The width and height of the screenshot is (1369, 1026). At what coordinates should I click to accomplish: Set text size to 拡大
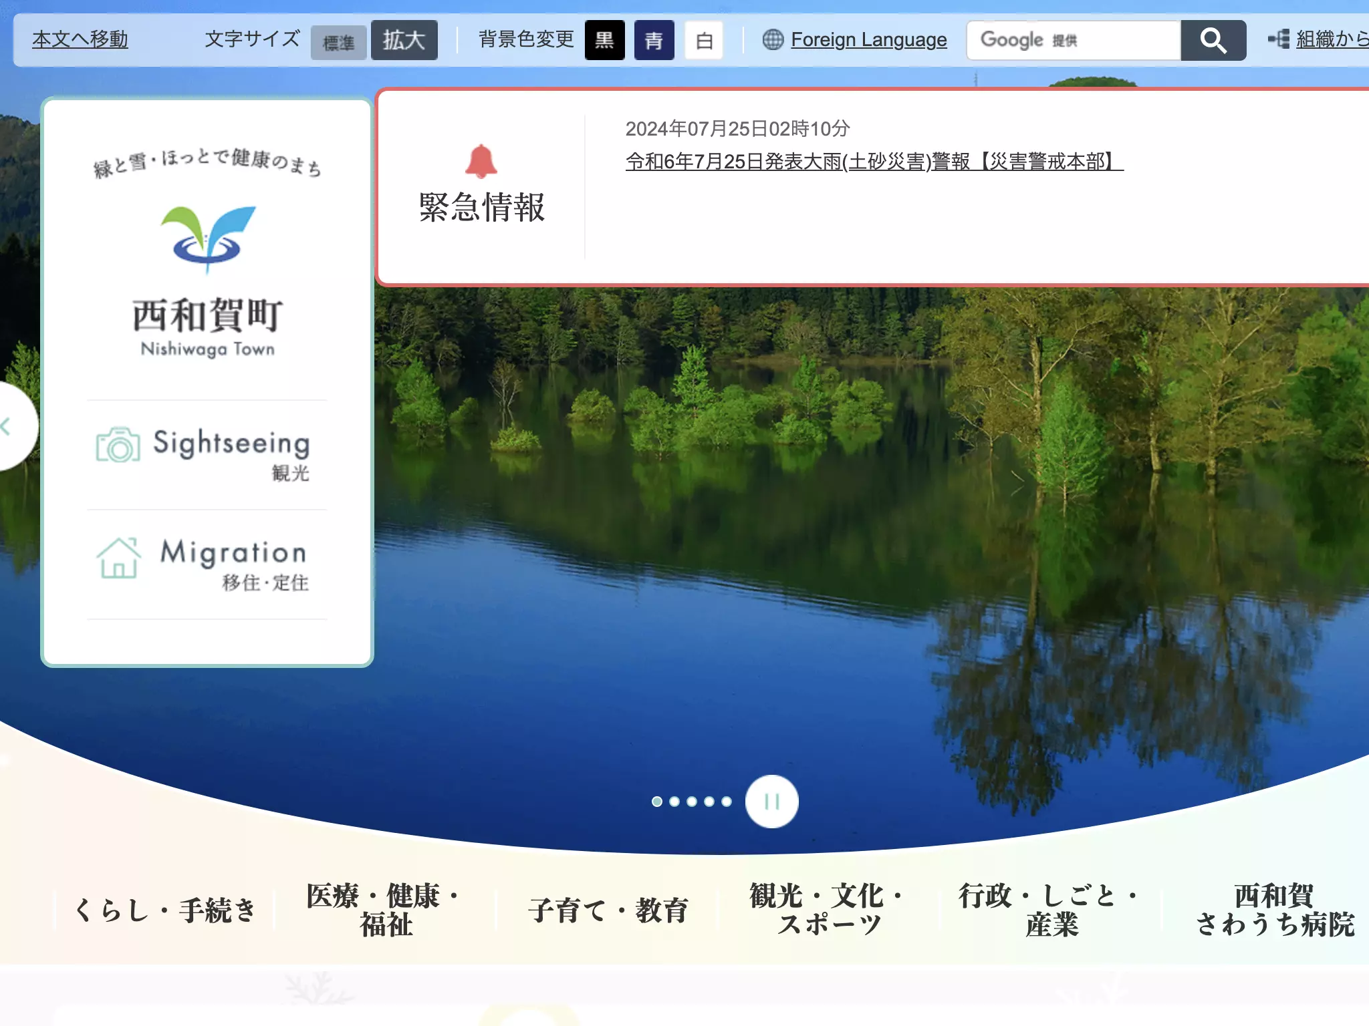(404, 40)
